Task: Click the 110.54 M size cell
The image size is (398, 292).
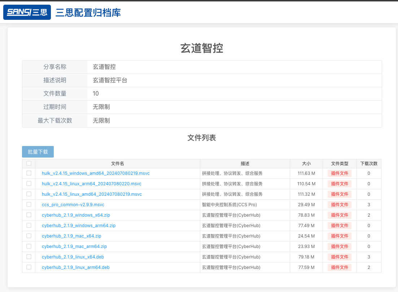Action: tap(306, 184)
